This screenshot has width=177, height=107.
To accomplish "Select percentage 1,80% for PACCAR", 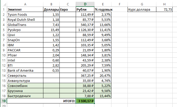I will pos(103,50).
